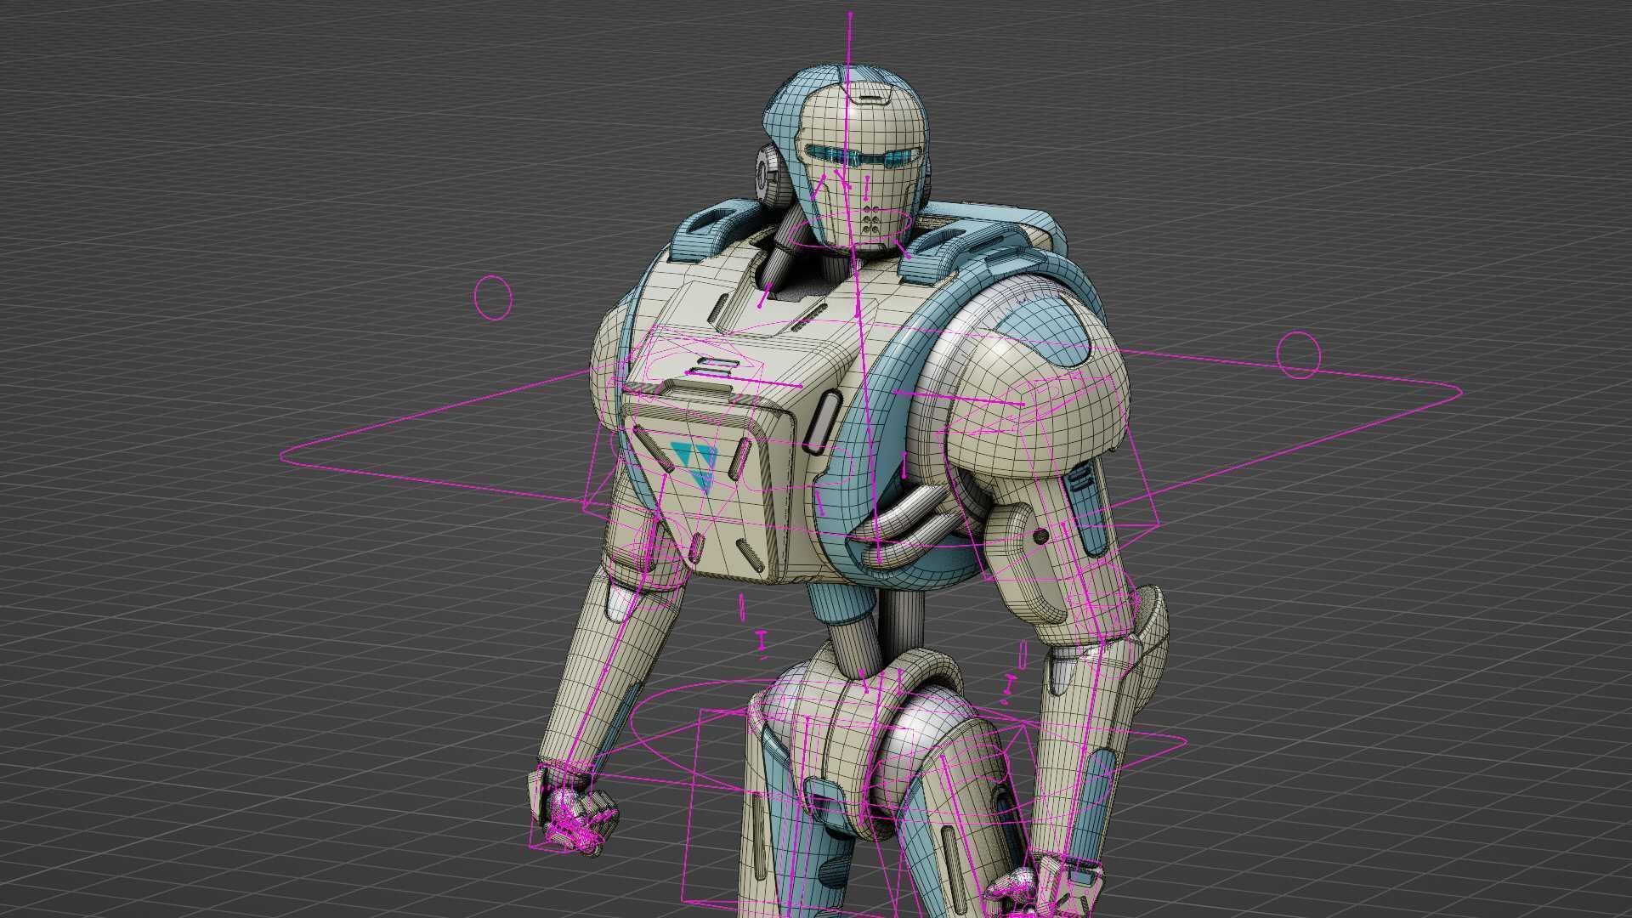Click the speaker grille dots on robot face
This screenshot has width=1632, height=918.
pyautogui.click(x=870, y=221)
